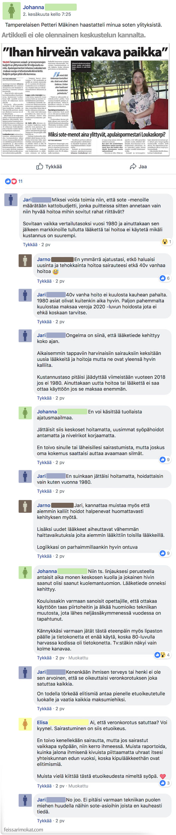The width and height of the screenshot is (176, 835).
Task: View the 4 like and wow reactions on Johanna's comment
Action: 163,655
